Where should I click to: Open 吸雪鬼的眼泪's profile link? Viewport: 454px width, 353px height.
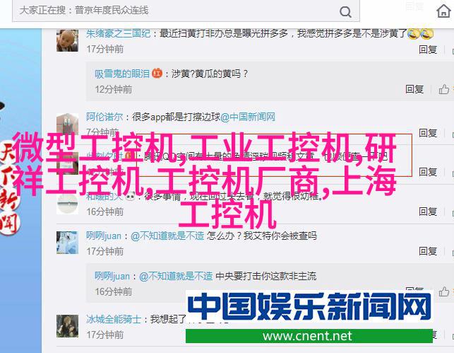122,74
